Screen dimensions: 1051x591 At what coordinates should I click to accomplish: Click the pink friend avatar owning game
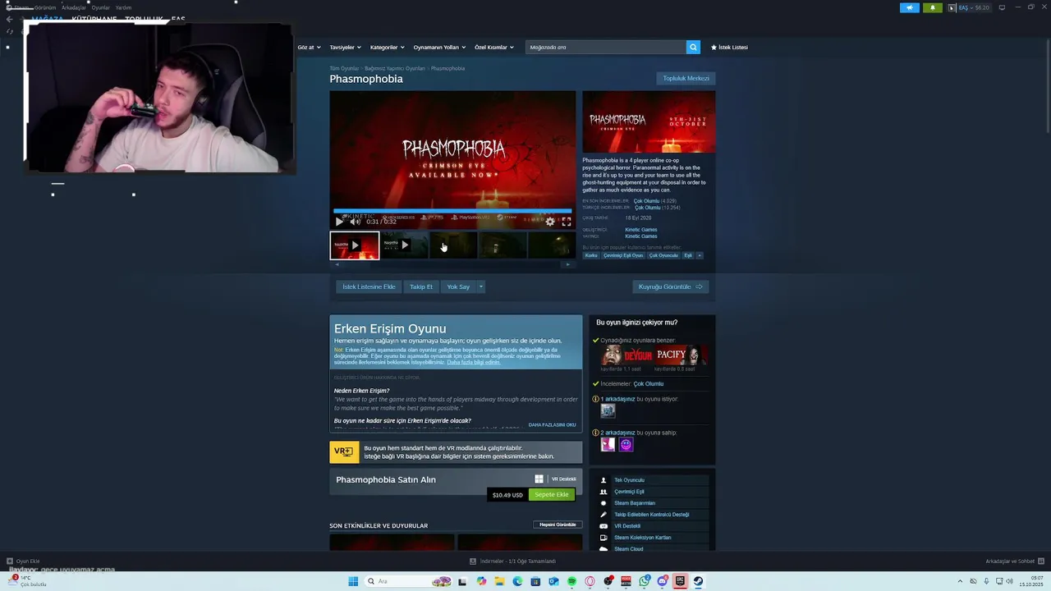608,444
